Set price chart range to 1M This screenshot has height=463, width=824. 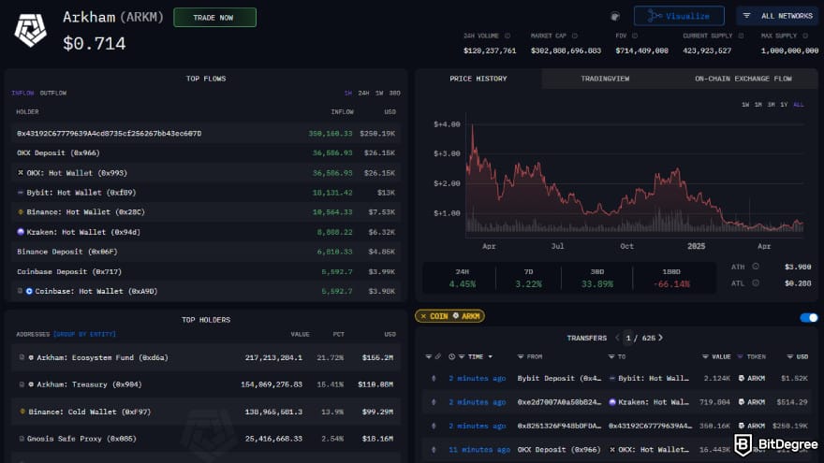pyautogui.click(x=758, y=105)
